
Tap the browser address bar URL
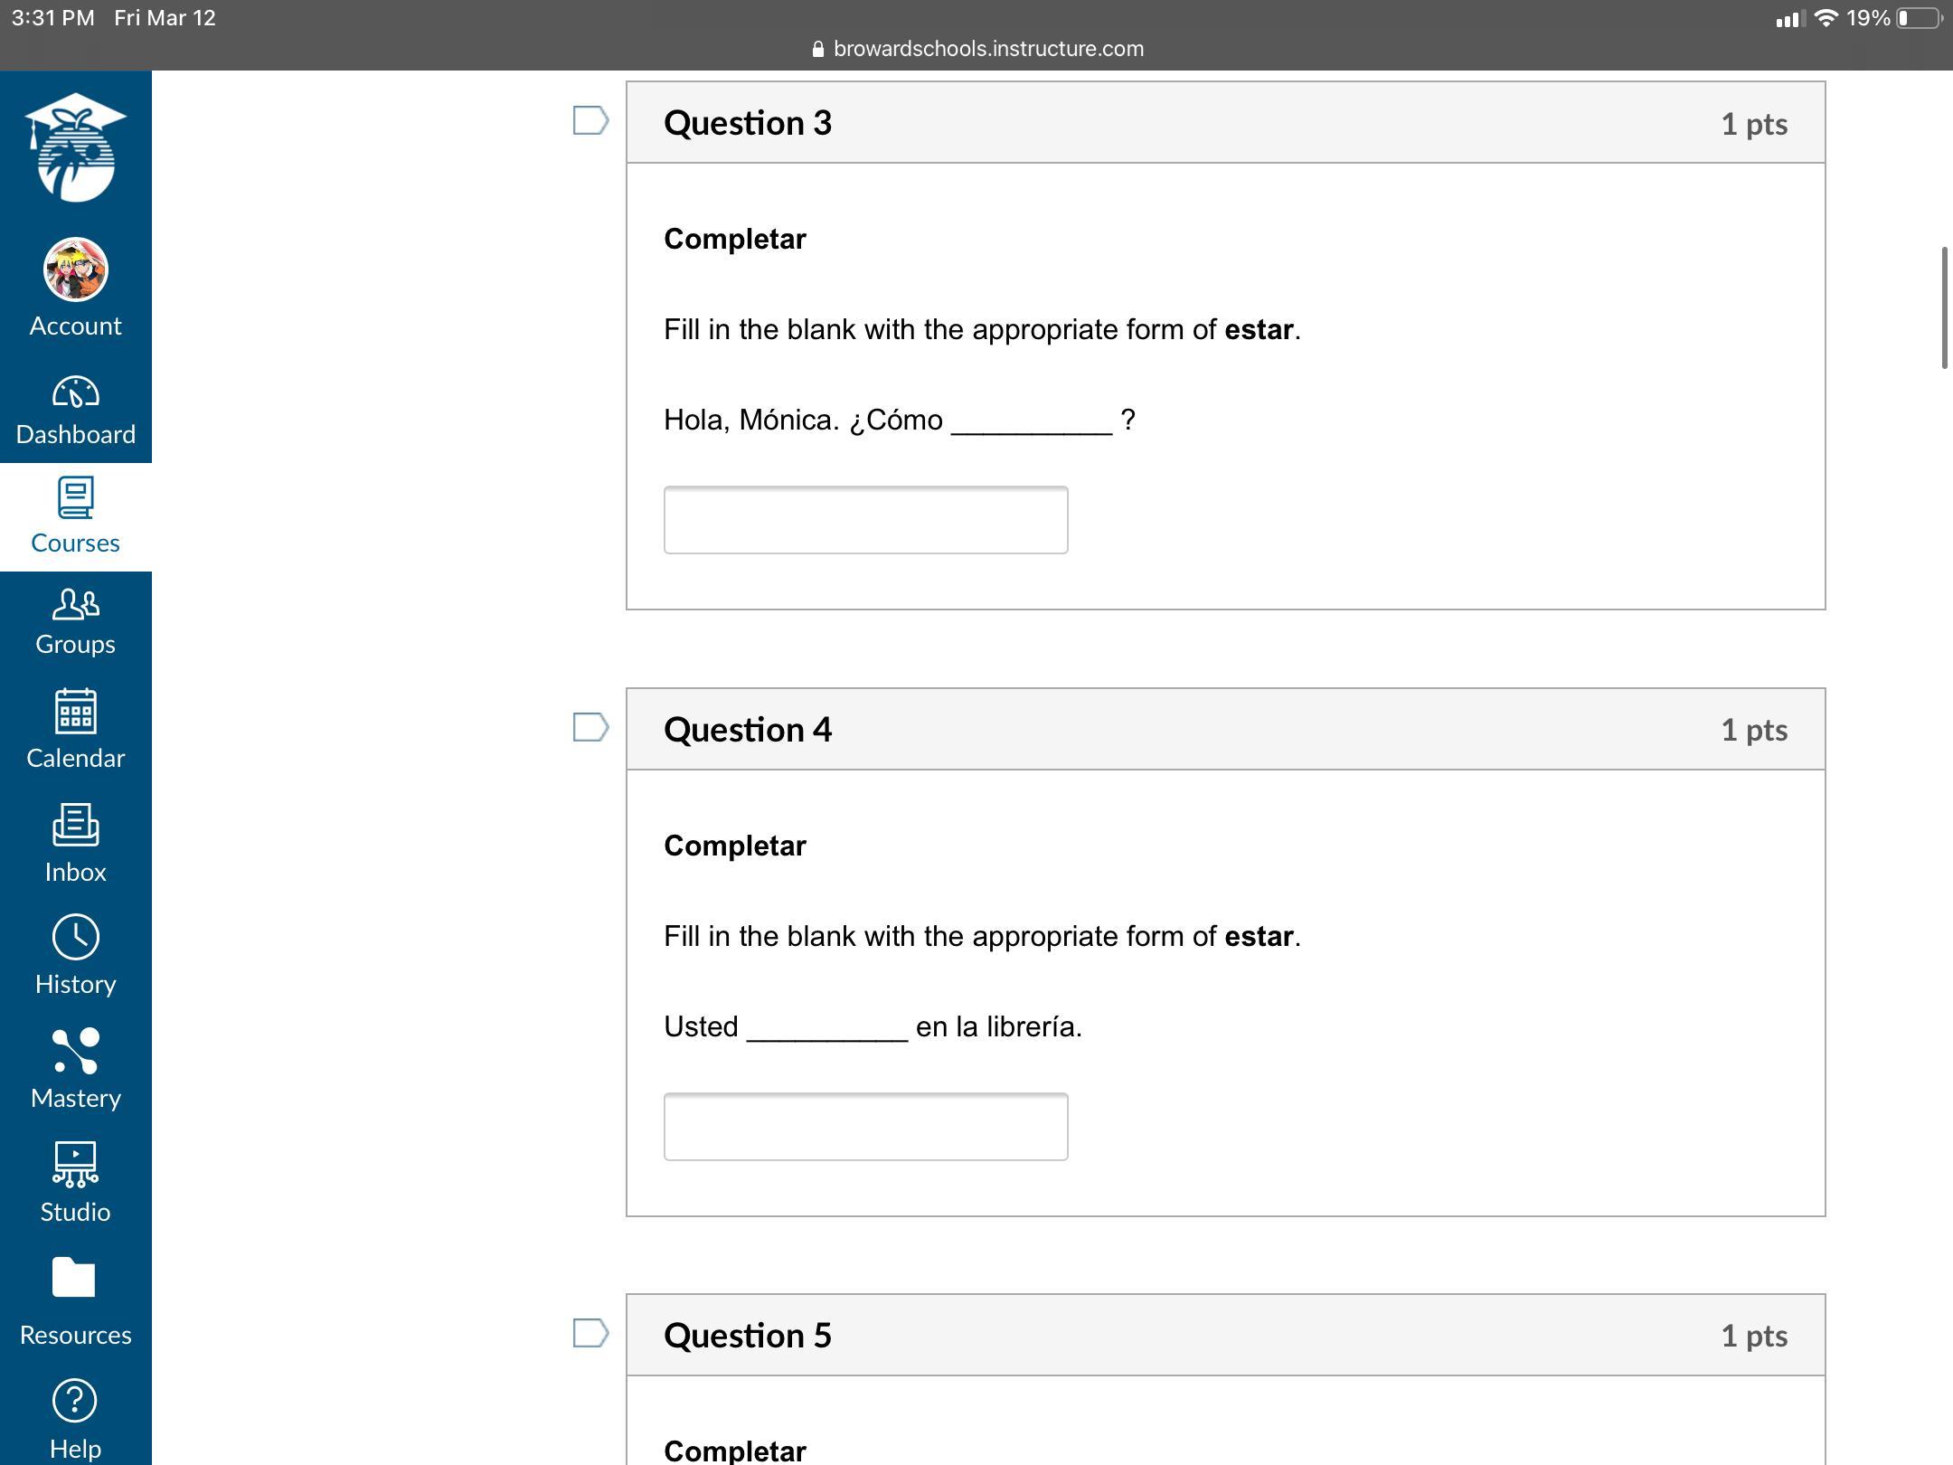click(x=987, y=49)
